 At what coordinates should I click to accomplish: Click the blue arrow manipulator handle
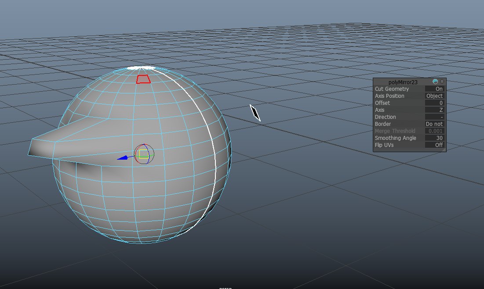click(123, 157)
